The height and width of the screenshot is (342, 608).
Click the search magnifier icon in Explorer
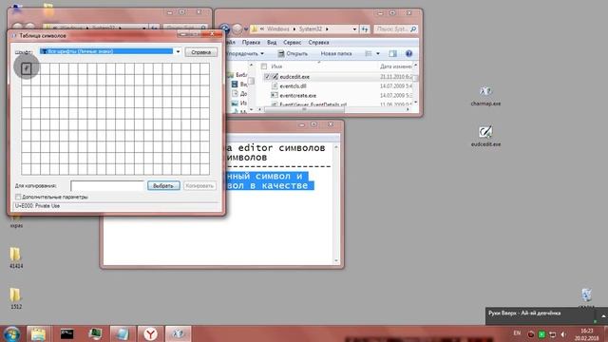(x=413, y=29)
